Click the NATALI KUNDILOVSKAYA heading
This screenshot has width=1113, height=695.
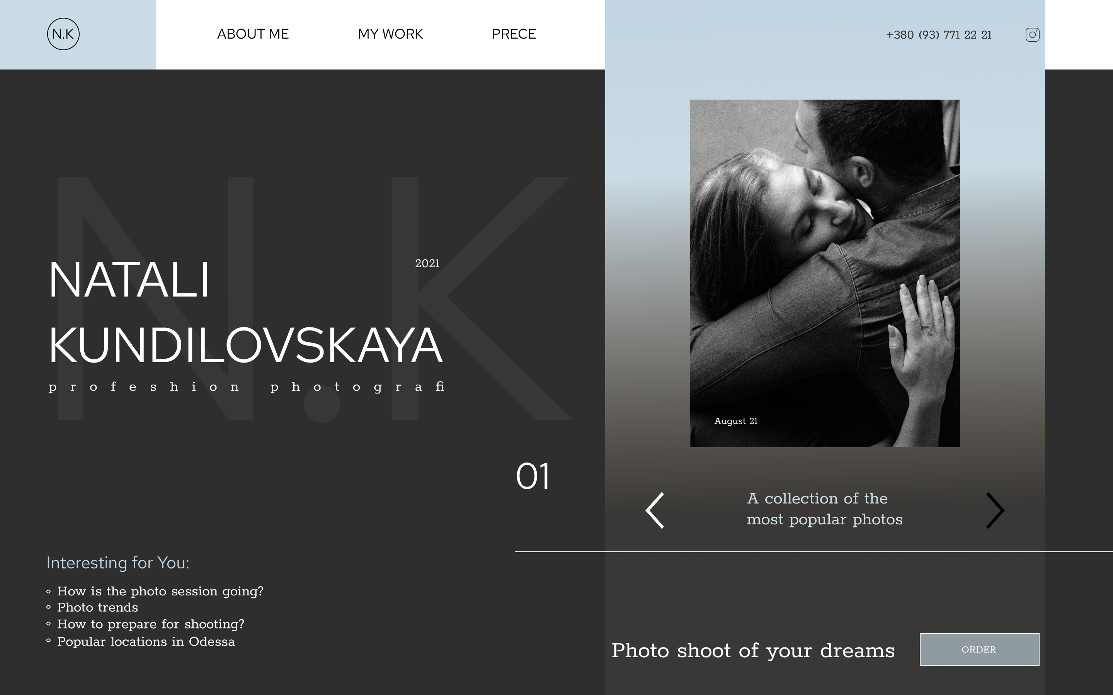pos(246,313)
